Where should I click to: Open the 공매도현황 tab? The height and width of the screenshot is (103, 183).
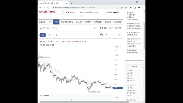[x=117, y=22]
